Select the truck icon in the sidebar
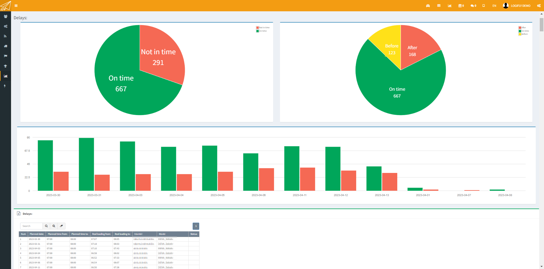 pyautogui.click(x=5, y=46)
